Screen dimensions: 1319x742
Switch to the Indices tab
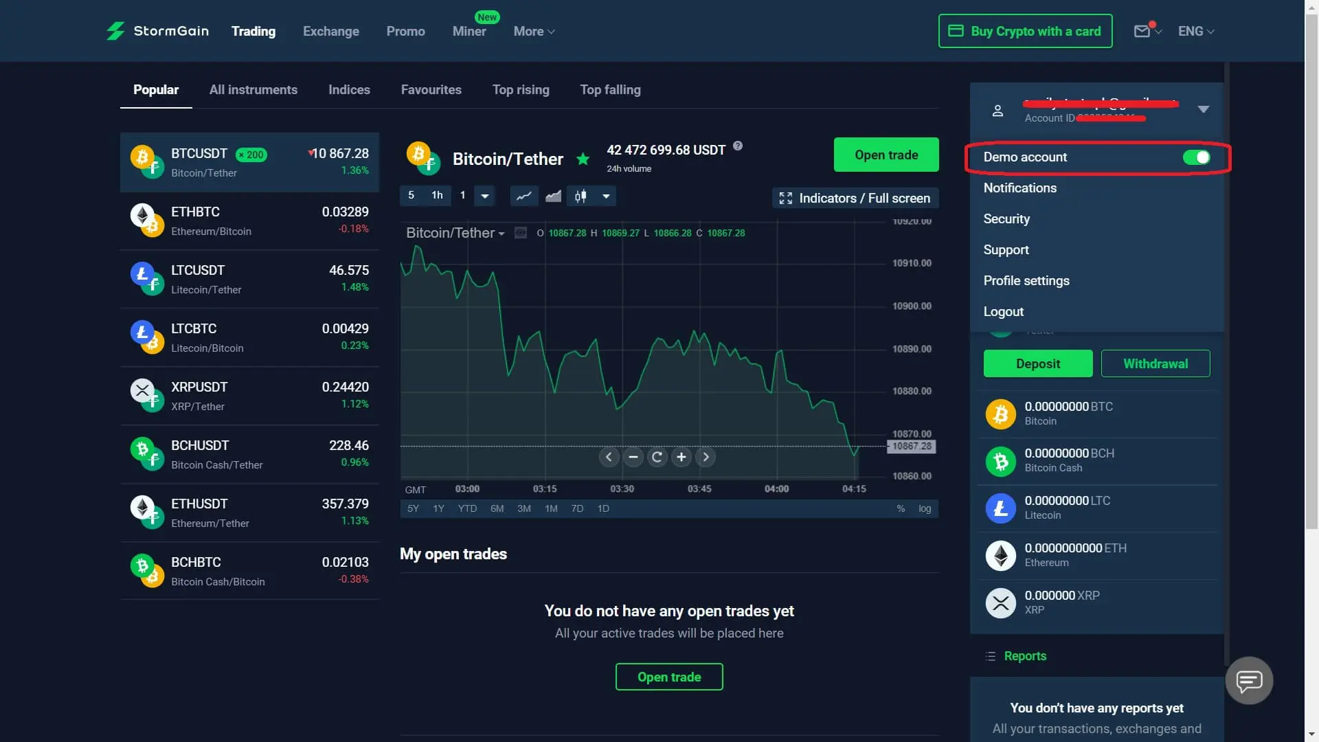[349, 90]
